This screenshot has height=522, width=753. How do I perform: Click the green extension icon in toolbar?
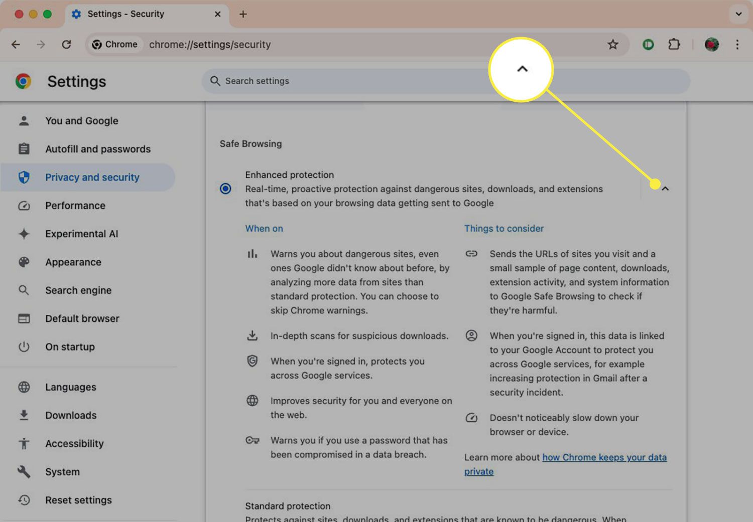(x=648, y=45)
